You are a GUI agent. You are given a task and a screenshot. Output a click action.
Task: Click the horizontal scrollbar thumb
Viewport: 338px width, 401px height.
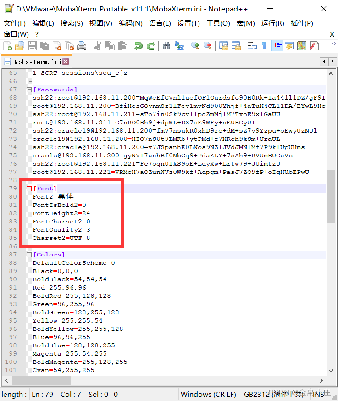pyautogui.click(x=41, y=380)
